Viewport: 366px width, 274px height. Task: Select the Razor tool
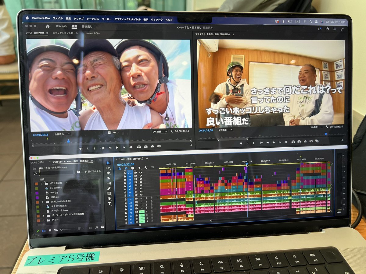tap(108, 178)
